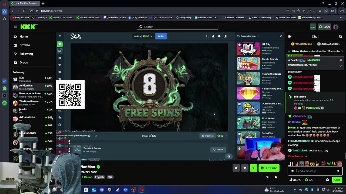
Task: Open the Stake search icon
Action: tap(207, 36)
